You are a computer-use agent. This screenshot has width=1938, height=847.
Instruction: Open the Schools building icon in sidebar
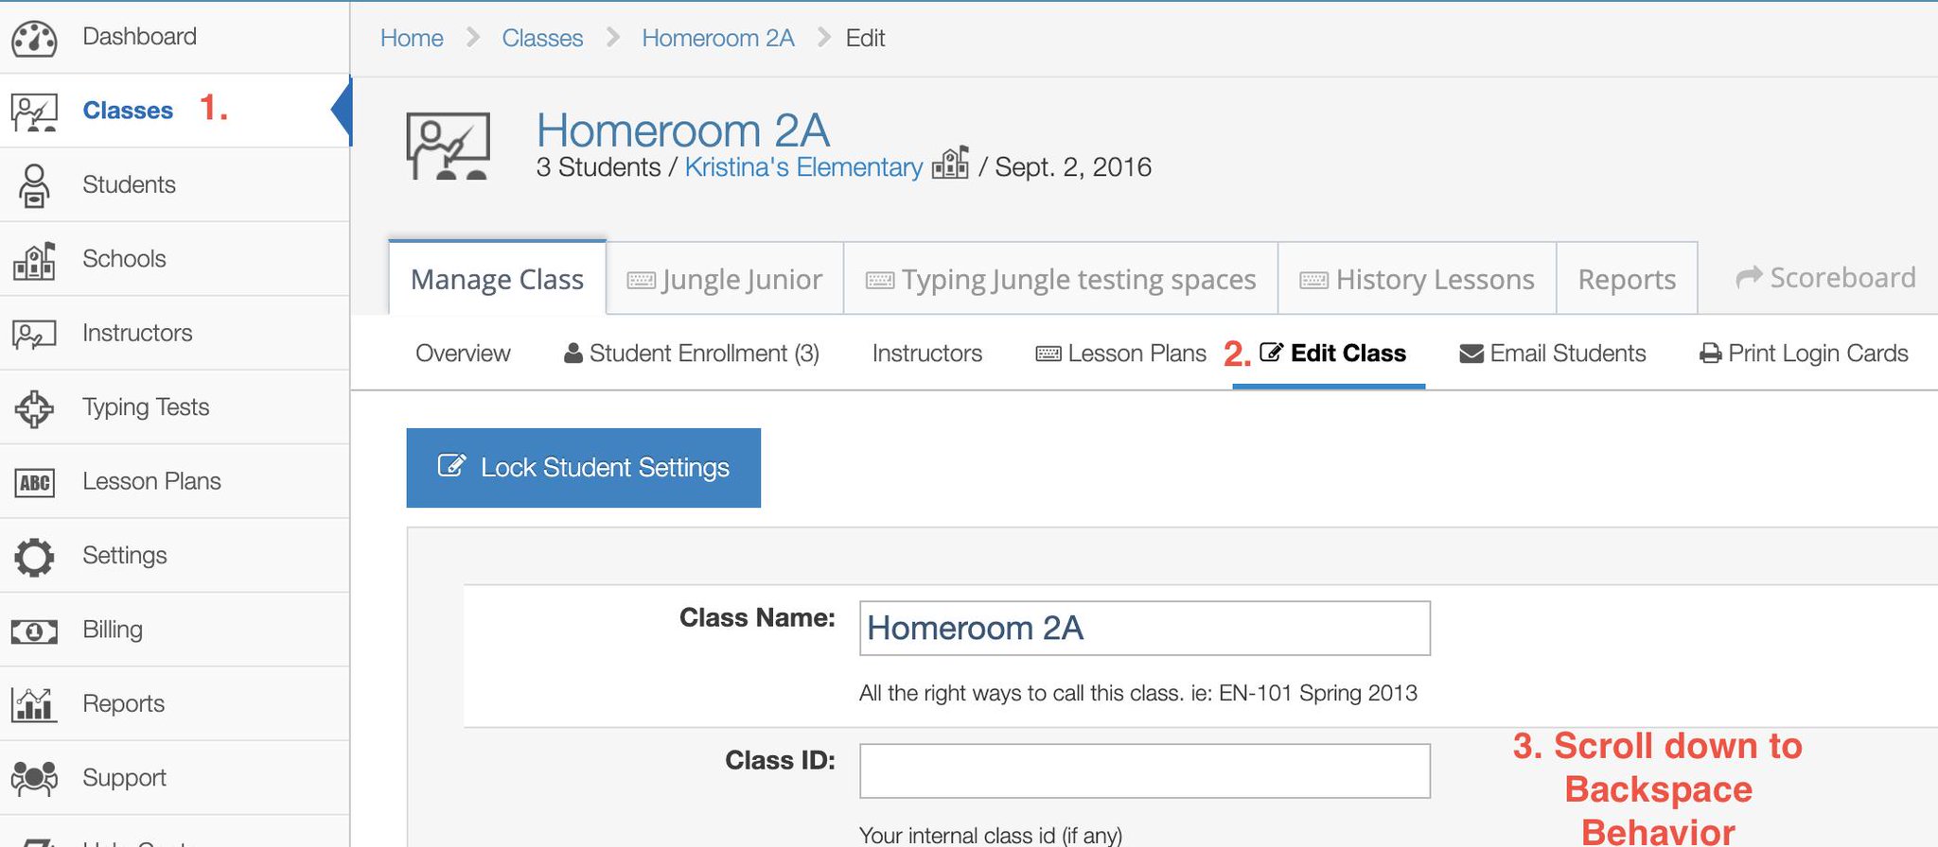tap(34, 260)
